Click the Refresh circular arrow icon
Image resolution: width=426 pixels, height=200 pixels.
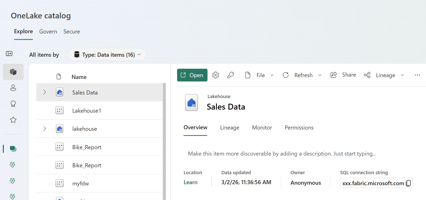(x=286, y=75)
